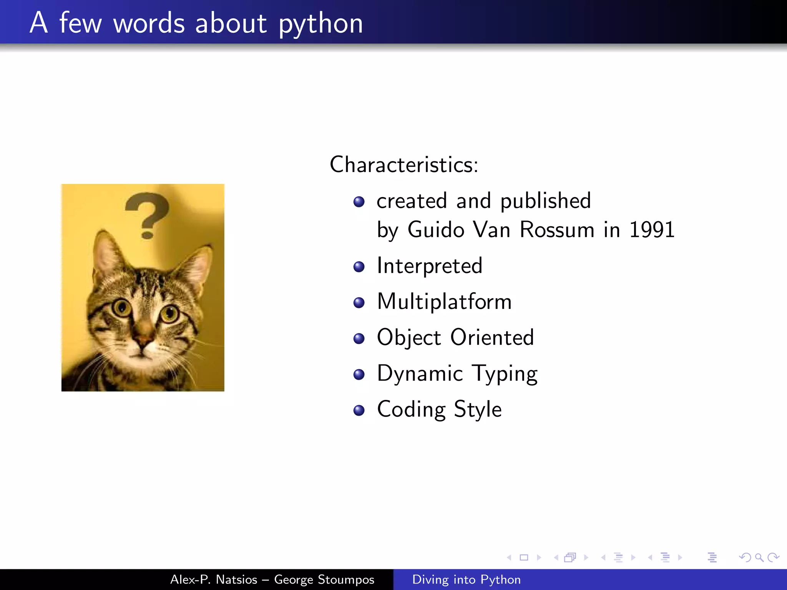This screenshot has height=590, width=787.
Task: Click the section lines navigation icon
Action: [665, 557]
